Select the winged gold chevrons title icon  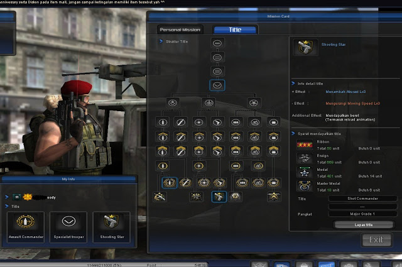click(x=274, y=197)
